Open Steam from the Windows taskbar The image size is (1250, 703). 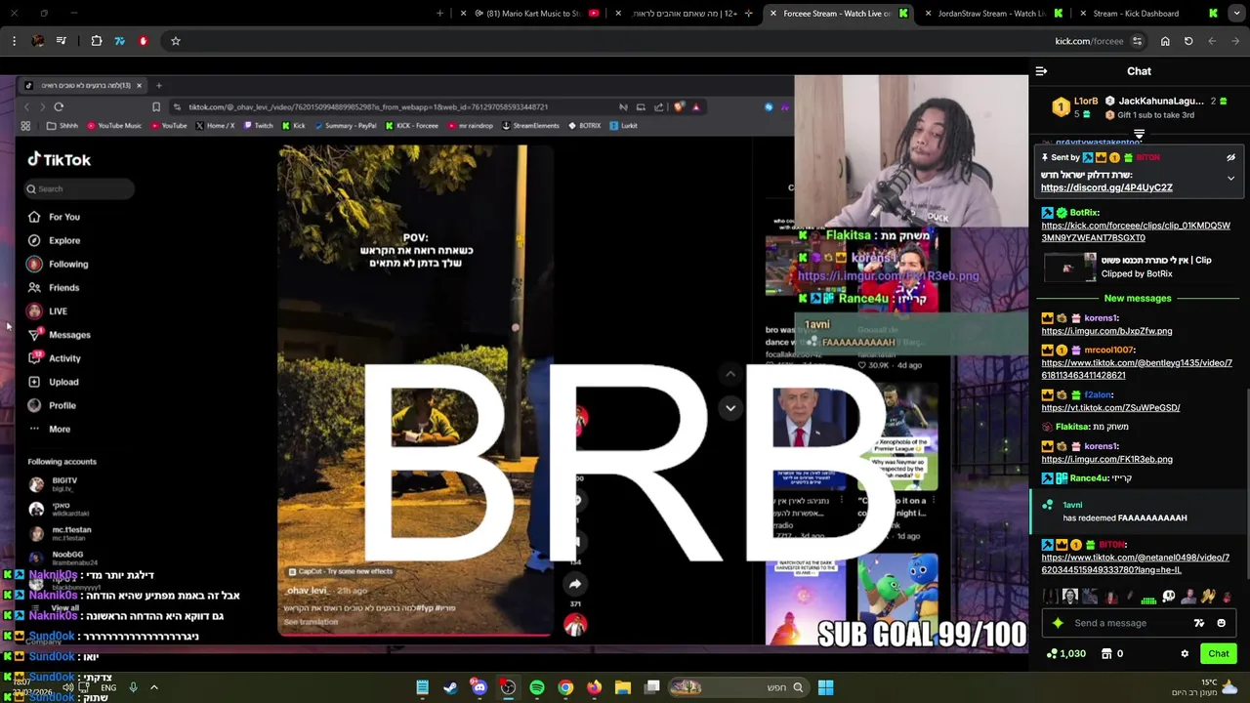450,687
